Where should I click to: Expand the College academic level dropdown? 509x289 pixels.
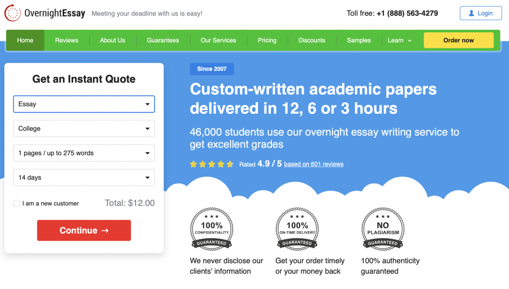click(x=84, y=129)
